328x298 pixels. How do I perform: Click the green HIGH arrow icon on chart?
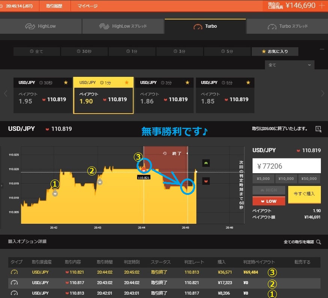(x=206, y=163)
